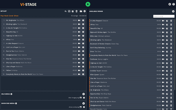The width and height of the screenshot is (176, 110).
Task: Click the setlist undo arrow icon
Action: click(x=66, y=11)
